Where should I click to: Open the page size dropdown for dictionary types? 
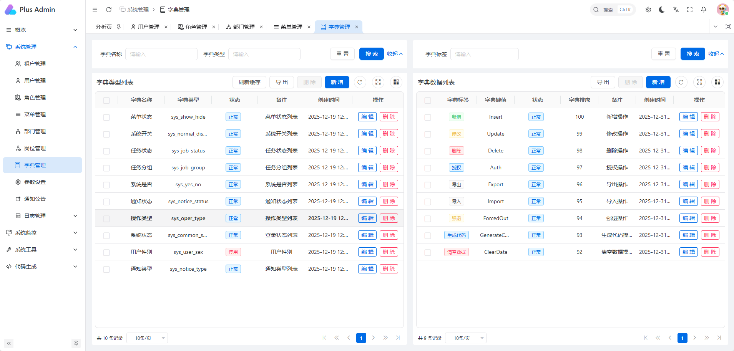147,338
